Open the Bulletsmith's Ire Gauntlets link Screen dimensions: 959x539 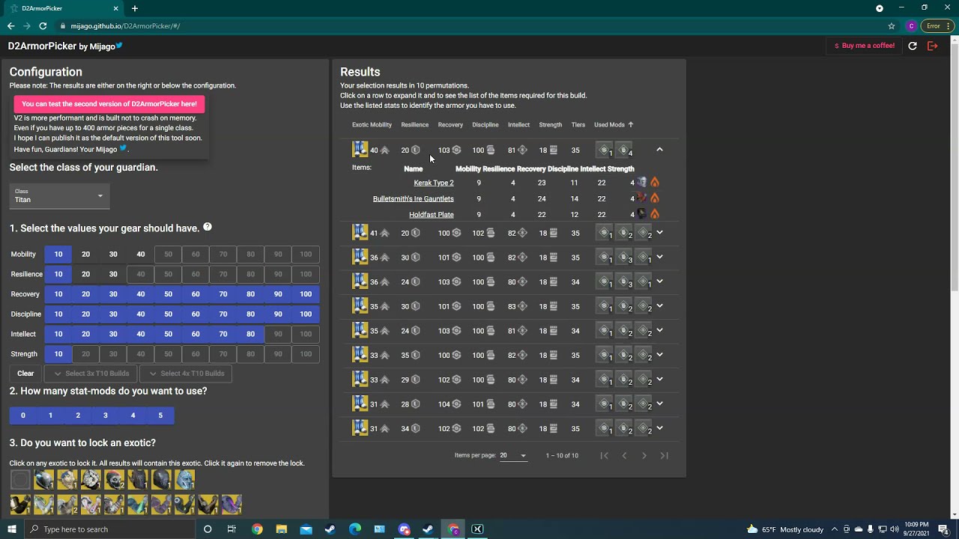[413, 198]
